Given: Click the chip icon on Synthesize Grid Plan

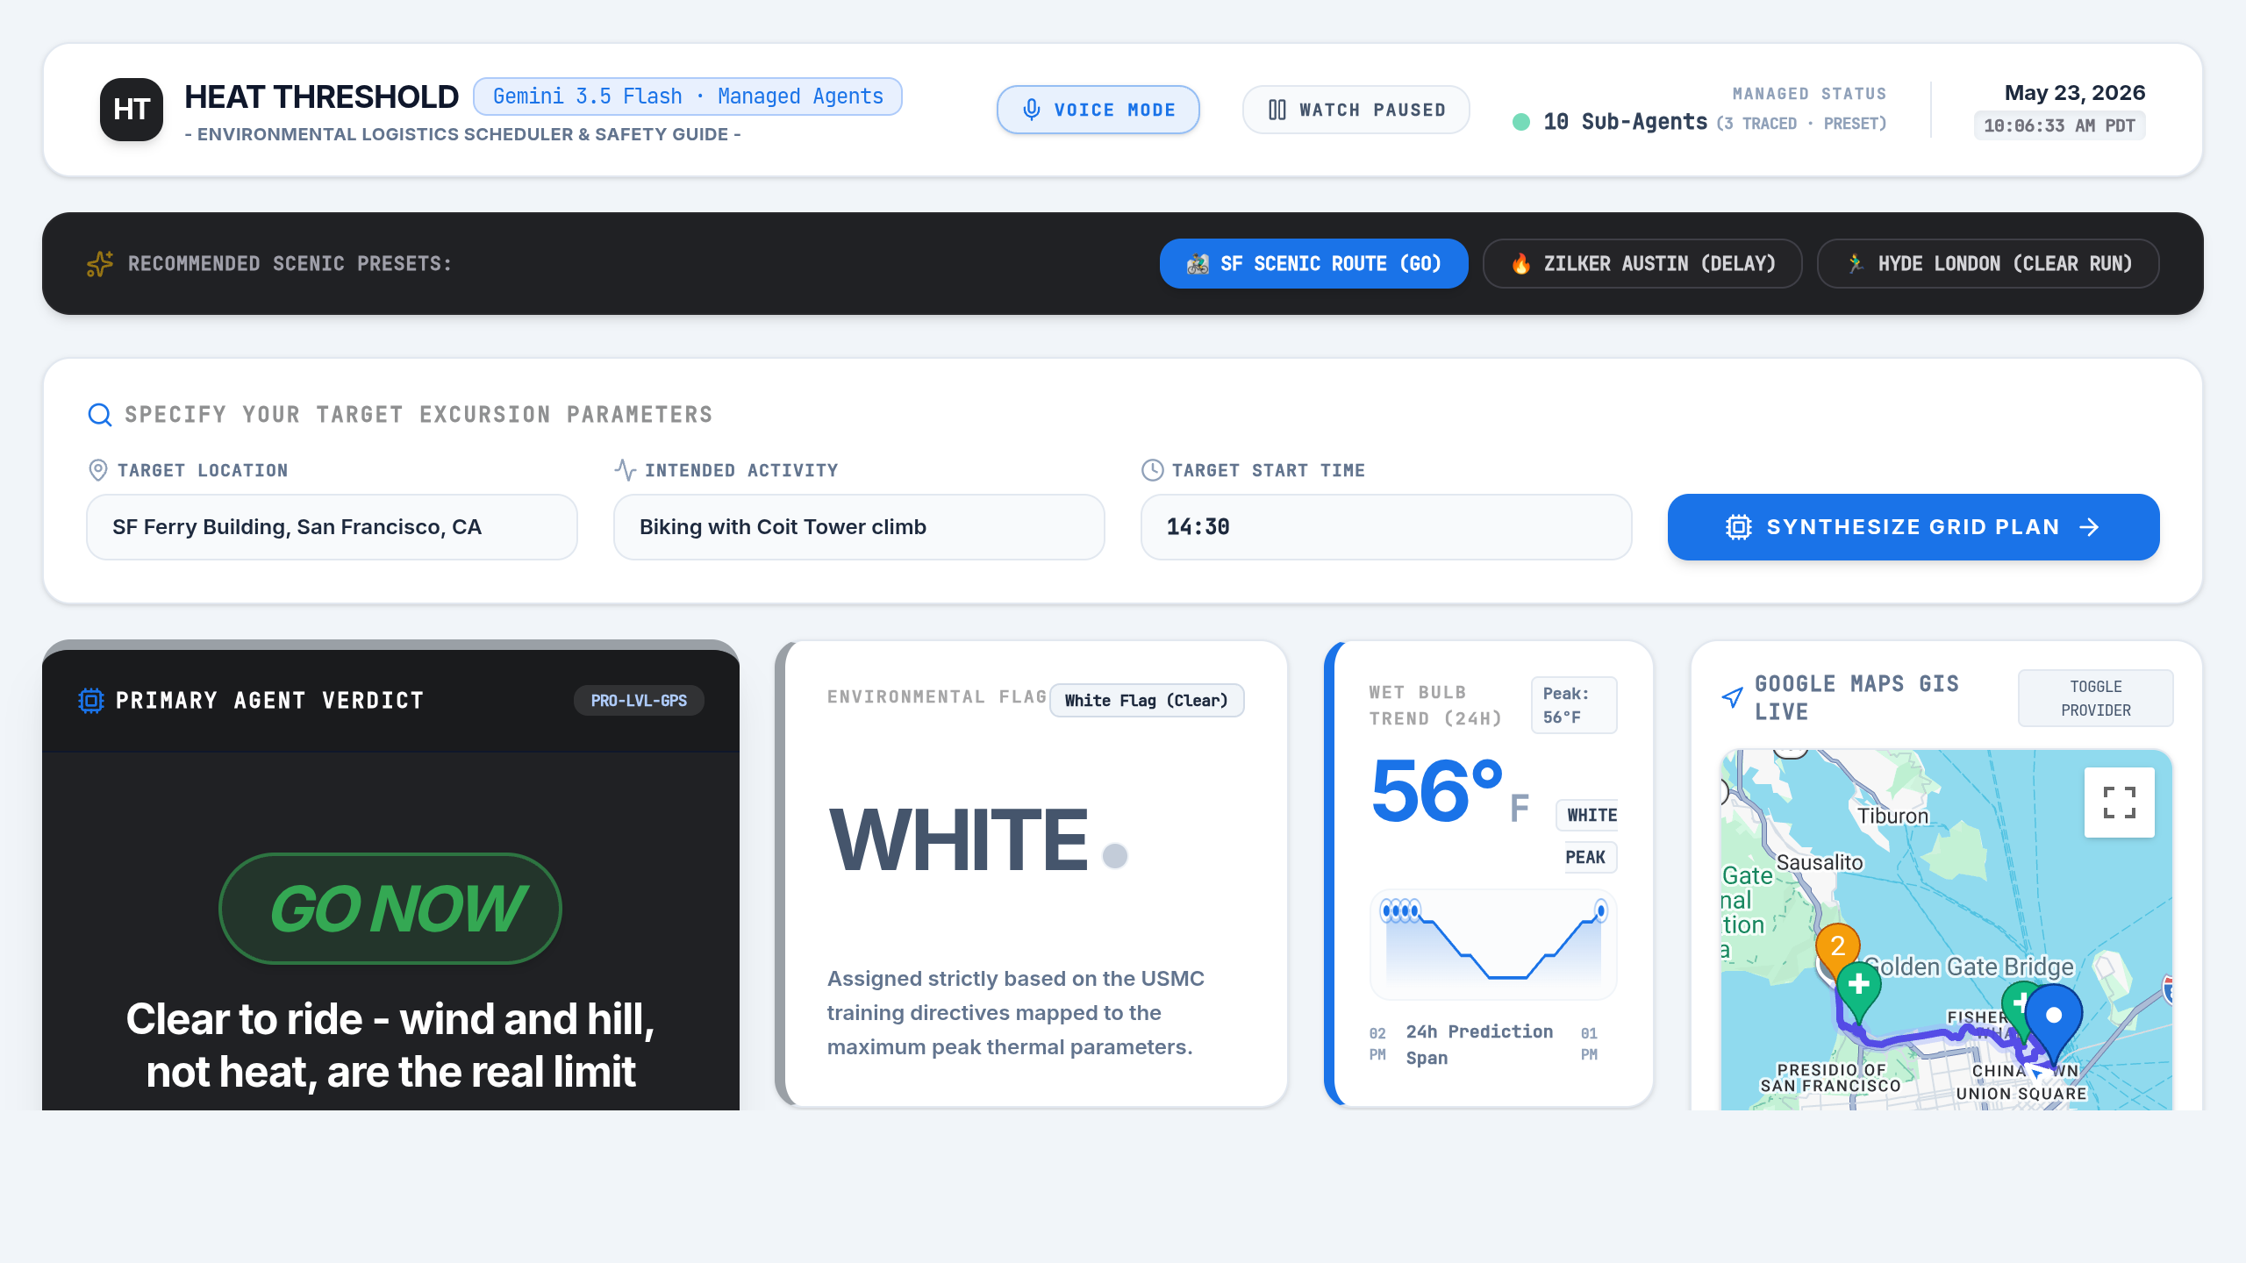Looking at the screenshot, I should pos(1739,527).
